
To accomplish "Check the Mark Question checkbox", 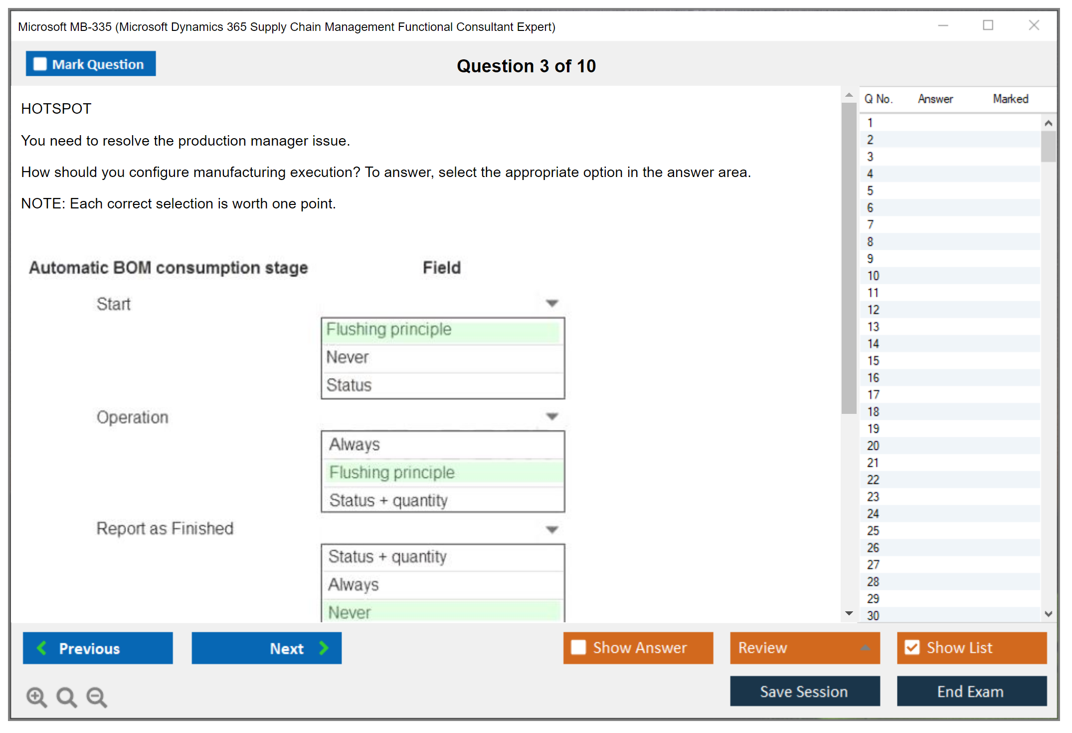I will 40,64.
